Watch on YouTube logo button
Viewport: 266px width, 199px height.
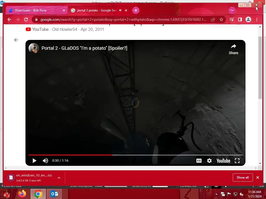coord(223,161)
